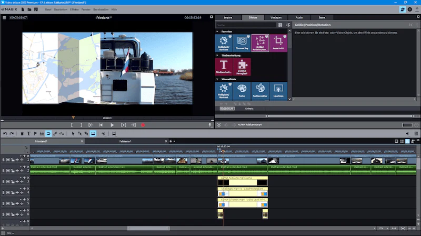
Task: Start recording with red record button
Action: 143,125
